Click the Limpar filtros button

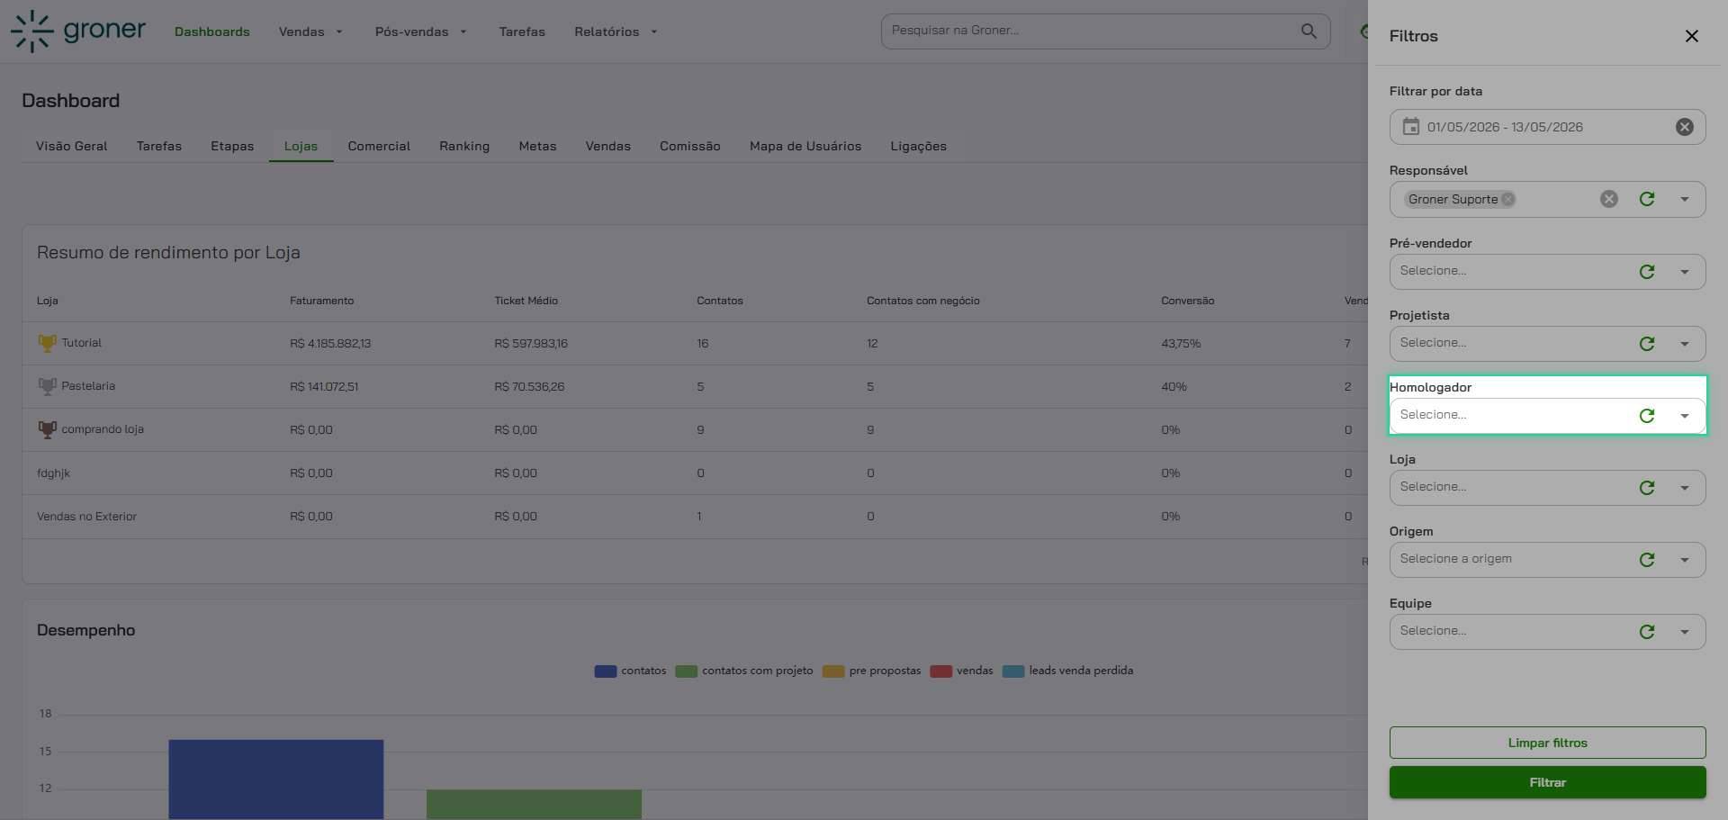point(1547,743)
